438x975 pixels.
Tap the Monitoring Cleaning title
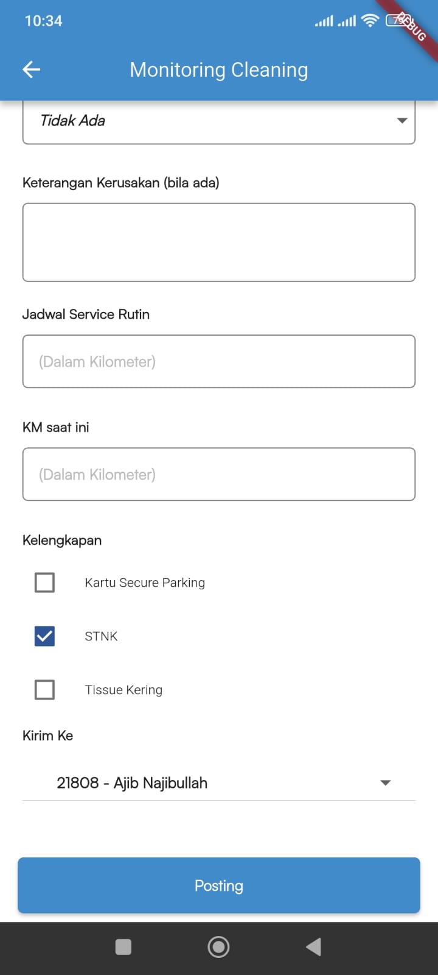219,70
